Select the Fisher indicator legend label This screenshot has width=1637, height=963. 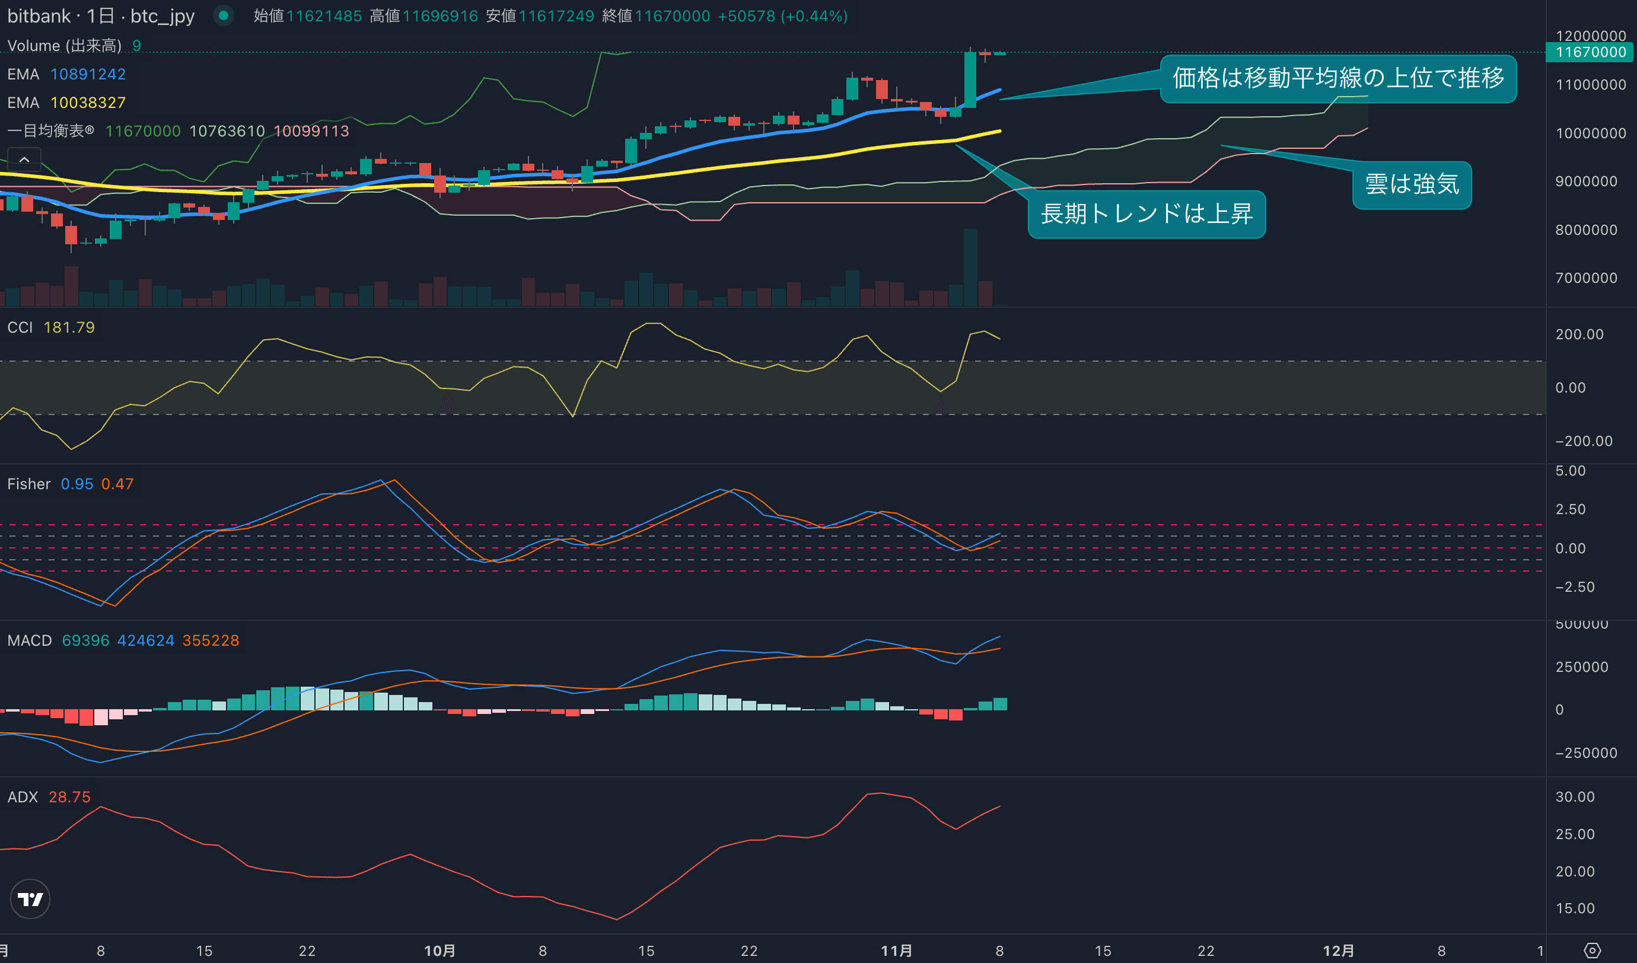click(28, 484)
